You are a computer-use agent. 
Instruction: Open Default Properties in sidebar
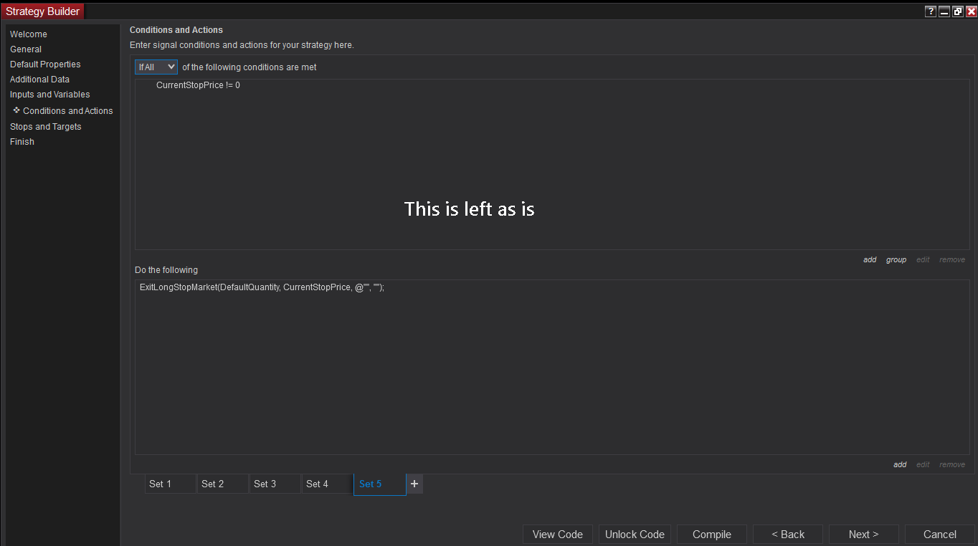pyautogui.click(x=45, y=64)
